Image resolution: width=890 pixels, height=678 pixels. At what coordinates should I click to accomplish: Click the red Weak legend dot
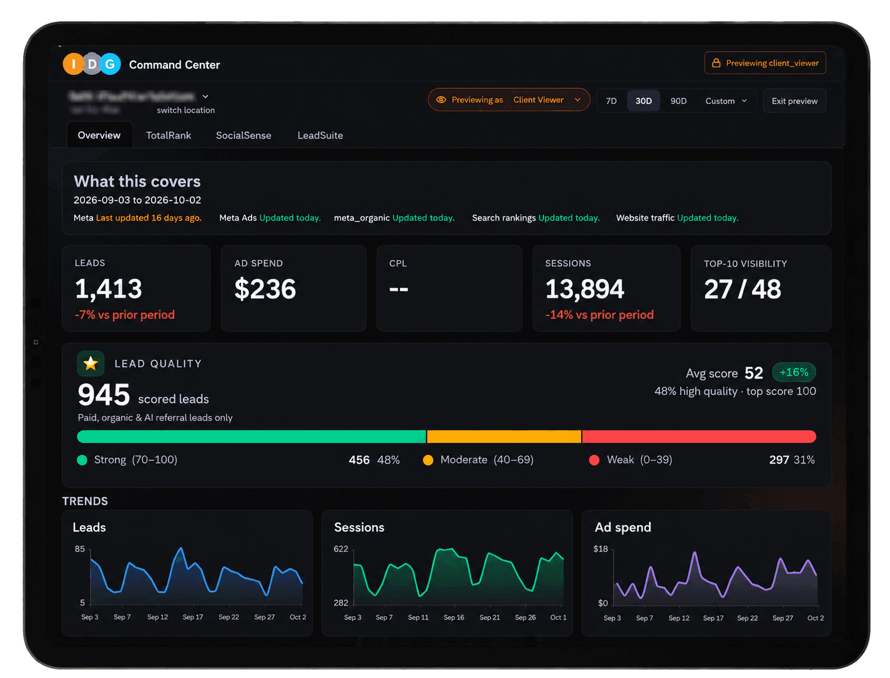click(x=594, y=460)
